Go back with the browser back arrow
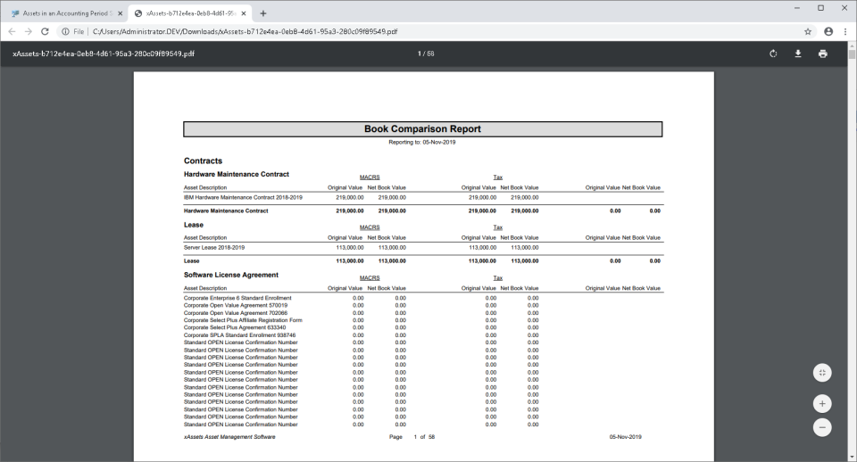The height and width of the screenshot is (462, 857). (x=12, y=32)
